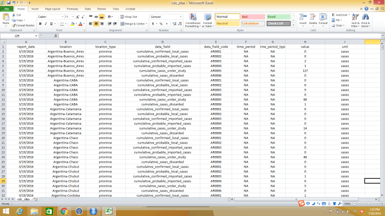Image resolution: width=385 pixels, height=216 pixels.
Task: Apply comma style number format
Action: coord(167,24)
